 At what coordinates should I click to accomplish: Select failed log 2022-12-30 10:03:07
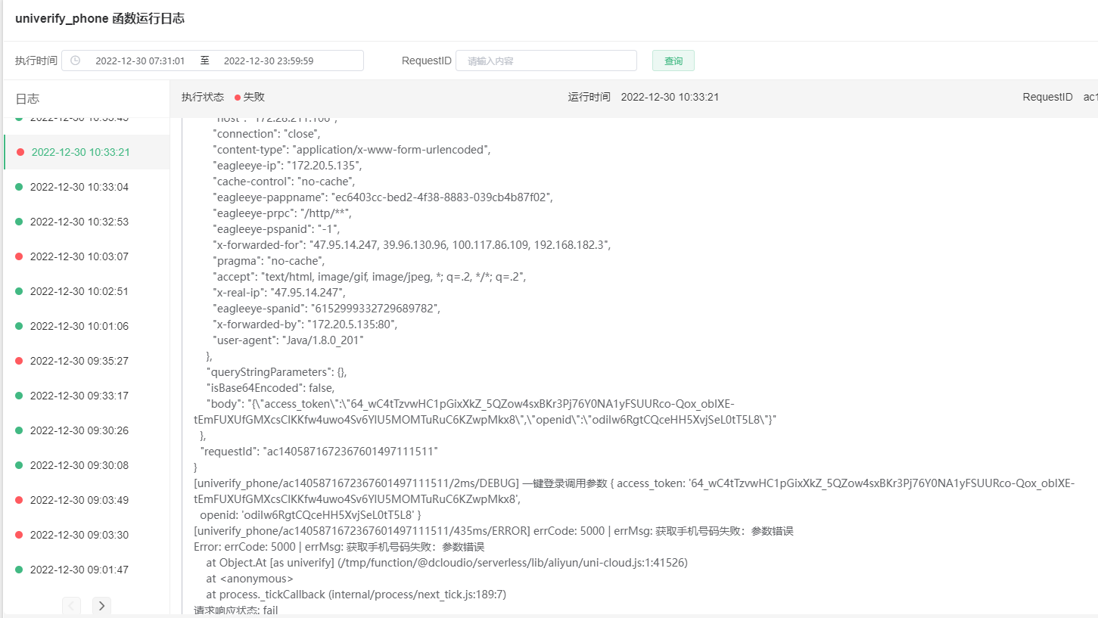point(79,256)
